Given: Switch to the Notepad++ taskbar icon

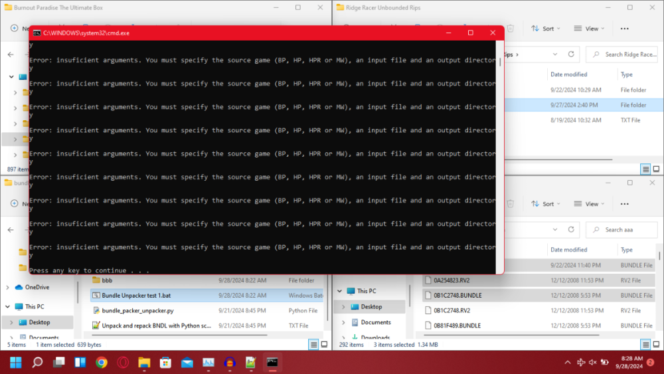Looking at the screenshot, I should (x=251, y=363).
